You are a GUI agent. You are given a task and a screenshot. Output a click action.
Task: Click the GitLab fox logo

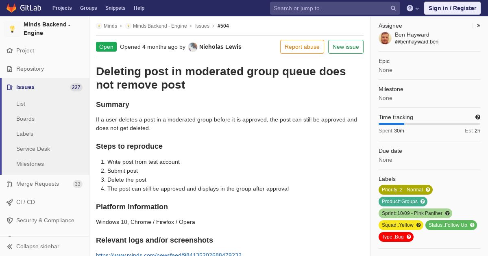coord(11,8)
